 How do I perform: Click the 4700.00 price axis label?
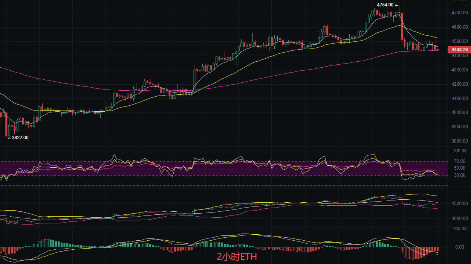click(460, 13)
